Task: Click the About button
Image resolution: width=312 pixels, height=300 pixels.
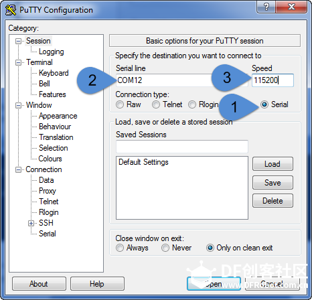Action: coord(39,284)
